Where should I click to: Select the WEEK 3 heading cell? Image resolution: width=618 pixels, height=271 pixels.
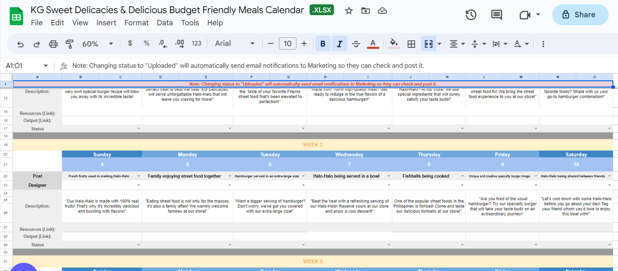pos(313,261)
